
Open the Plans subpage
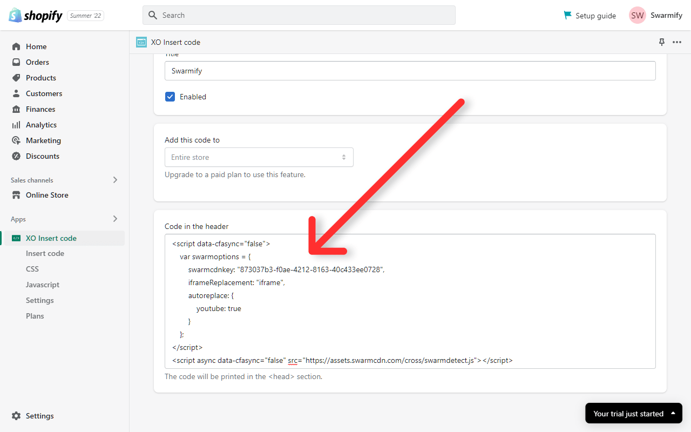click(x=35, y=316)
